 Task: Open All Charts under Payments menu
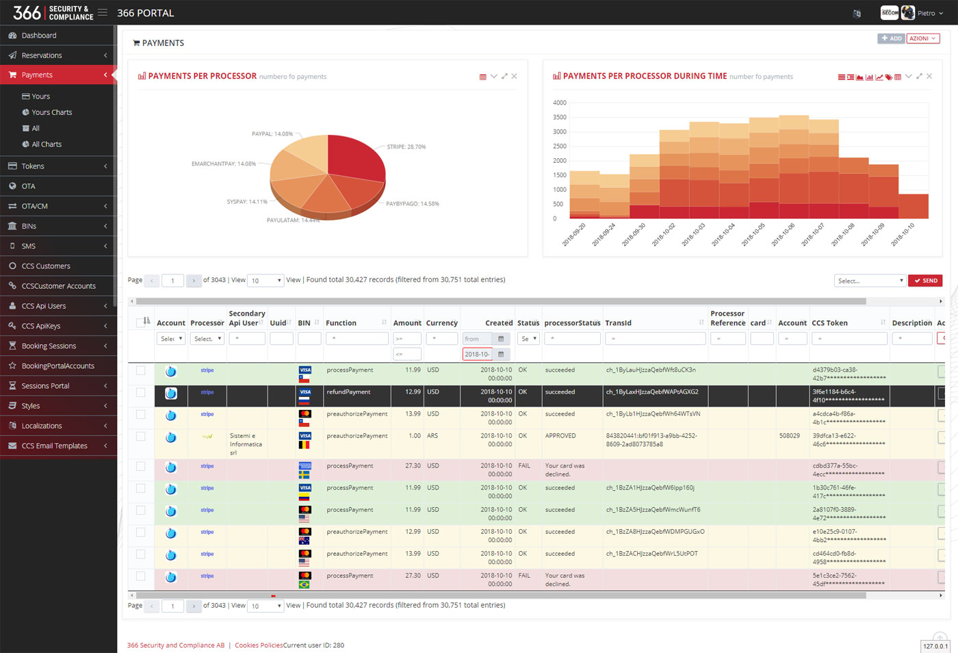pyautogui.click(x=47, y=144)
